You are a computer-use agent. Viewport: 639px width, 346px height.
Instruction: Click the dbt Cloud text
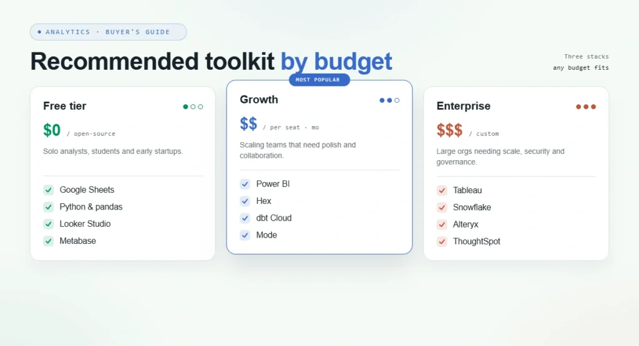point(274,218)
